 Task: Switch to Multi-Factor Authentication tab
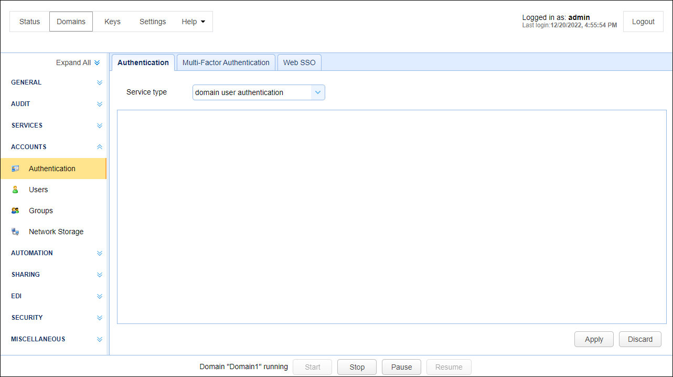[x=226, y=62]
